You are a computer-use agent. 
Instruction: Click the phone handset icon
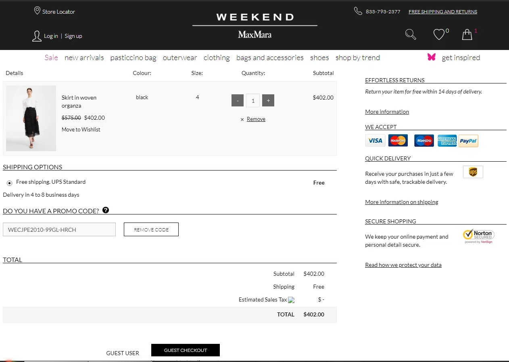(x=358, y=11)
